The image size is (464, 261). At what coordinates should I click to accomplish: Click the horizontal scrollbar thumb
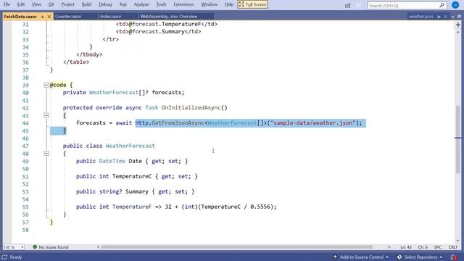[x=236, y=246]
